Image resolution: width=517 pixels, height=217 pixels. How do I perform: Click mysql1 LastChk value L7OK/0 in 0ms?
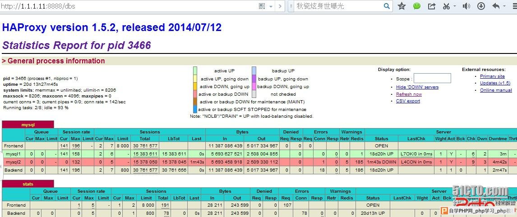[416, 154]
